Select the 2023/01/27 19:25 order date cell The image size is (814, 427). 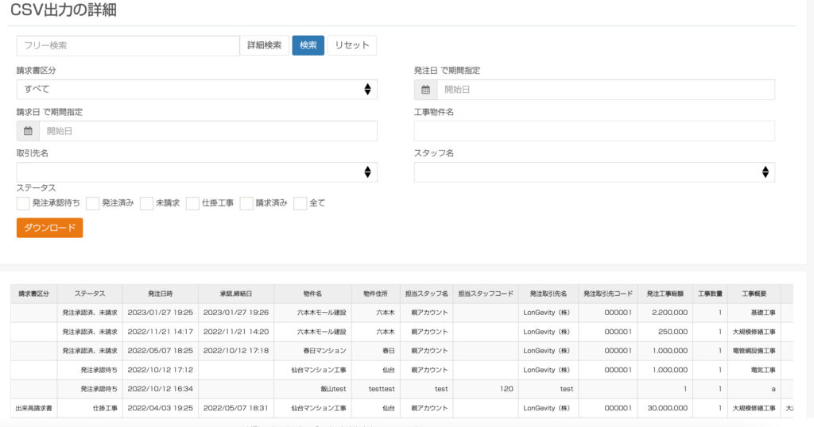click(x=161, y=313)
